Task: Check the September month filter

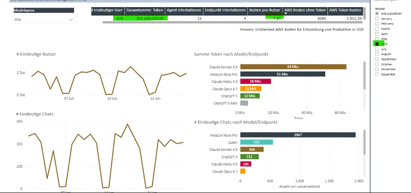Action: pos(377,59)
